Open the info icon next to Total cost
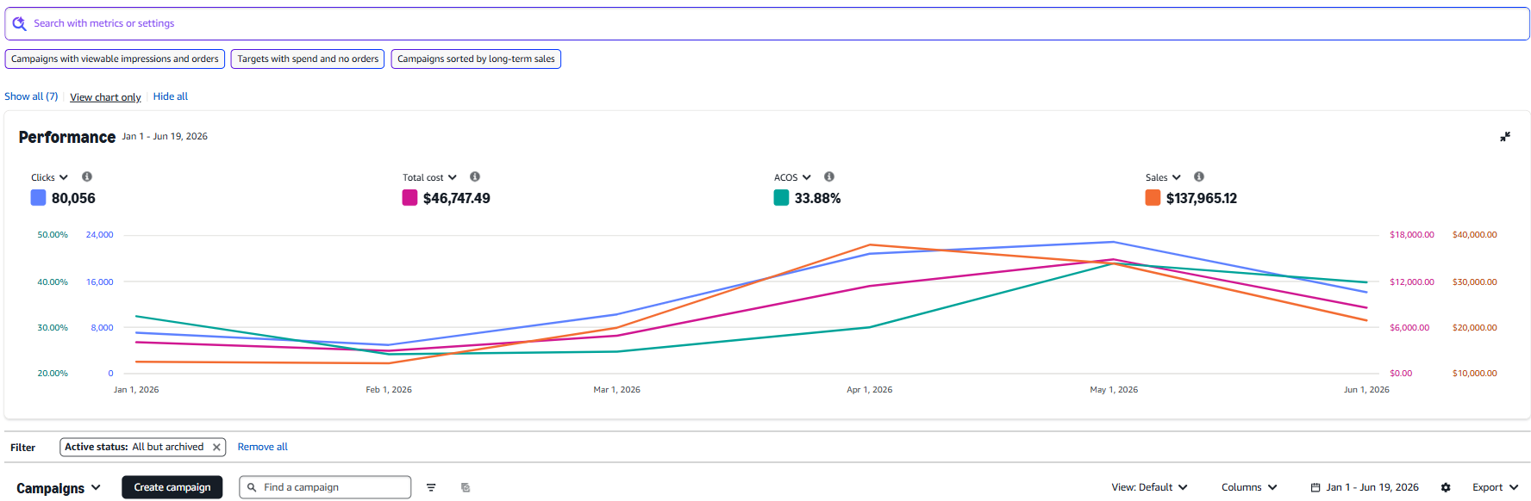 pos(475,176)
